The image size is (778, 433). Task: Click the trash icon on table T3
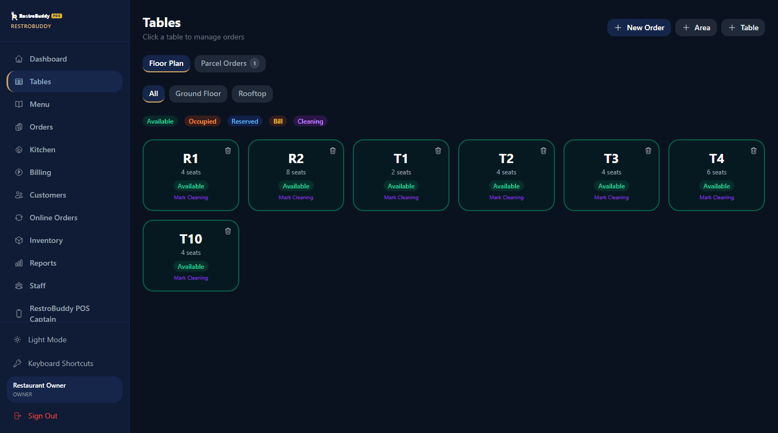(x=648, y=151)
